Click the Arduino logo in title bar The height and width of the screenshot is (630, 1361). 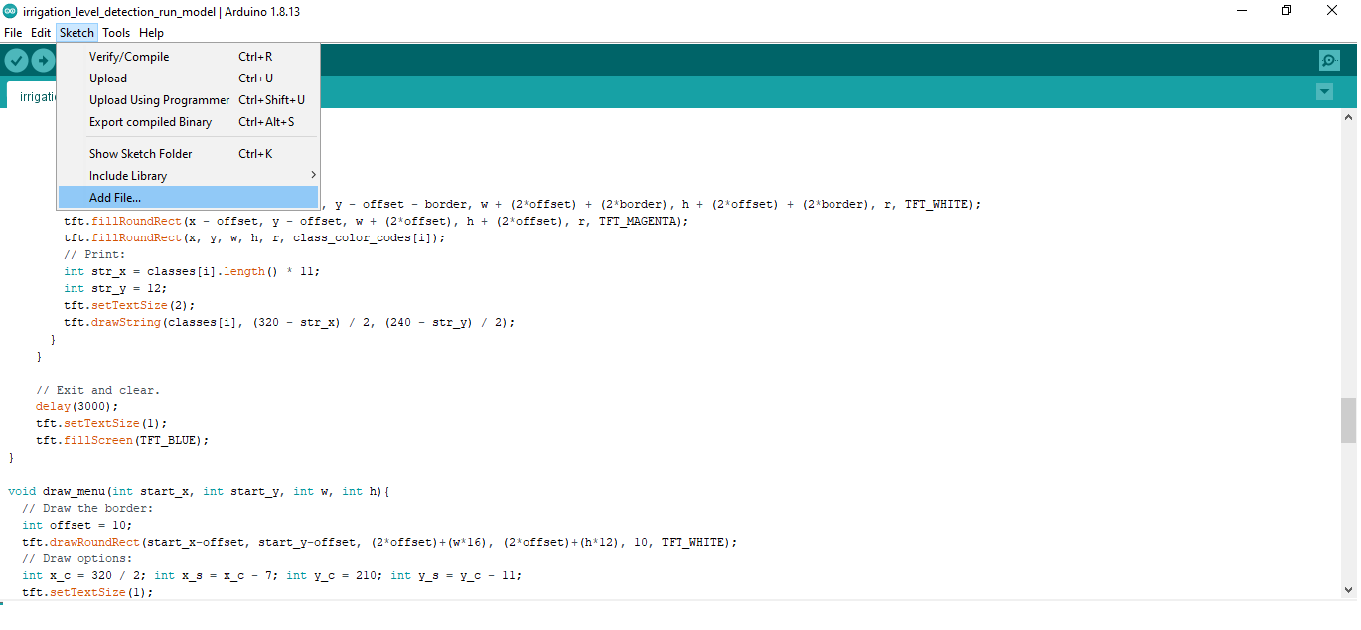click(x=10, y=10)
